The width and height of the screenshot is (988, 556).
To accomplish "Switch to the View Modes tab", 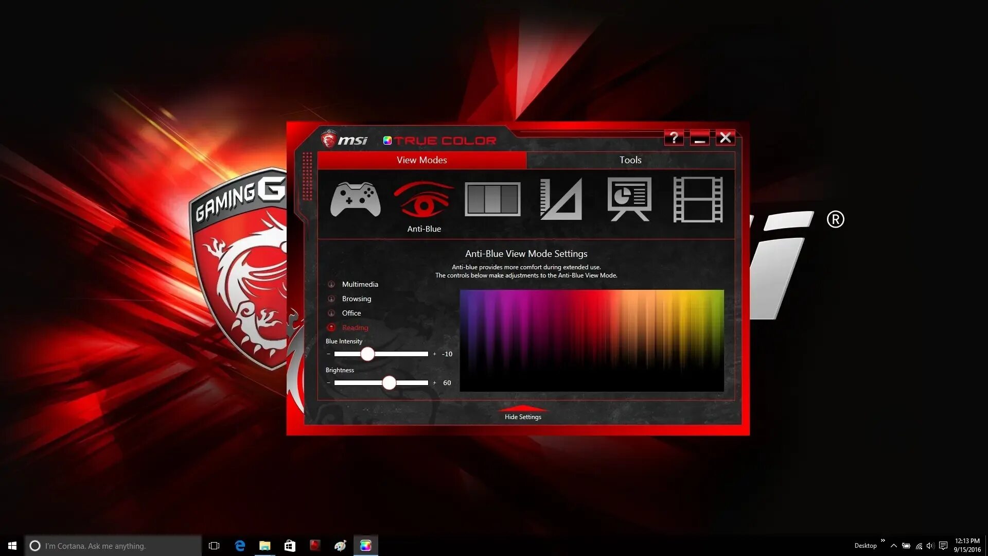I will point(421,160).
